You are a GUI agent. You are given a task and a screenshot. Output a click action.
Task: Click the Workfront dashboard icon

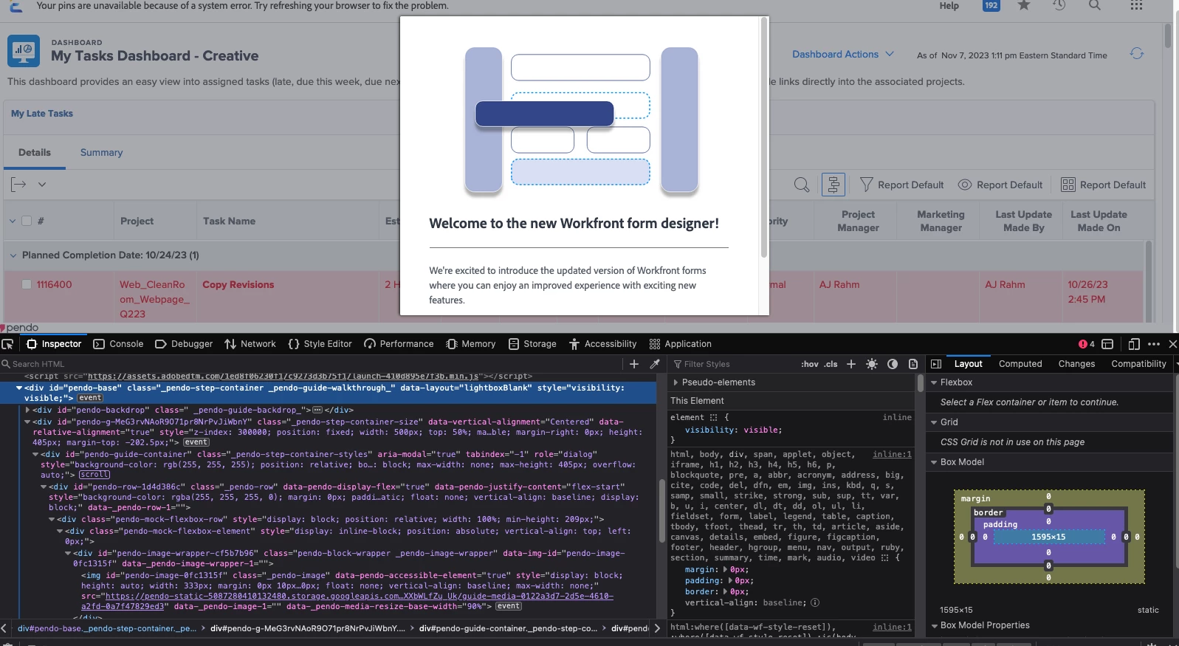coord(24,51)
